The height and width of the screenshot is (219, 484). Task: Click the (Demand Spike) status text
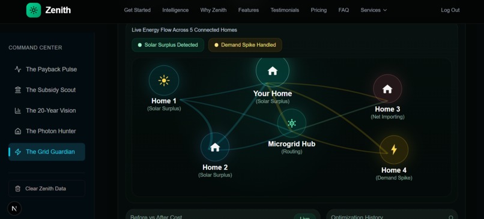(x=394, y=178)
